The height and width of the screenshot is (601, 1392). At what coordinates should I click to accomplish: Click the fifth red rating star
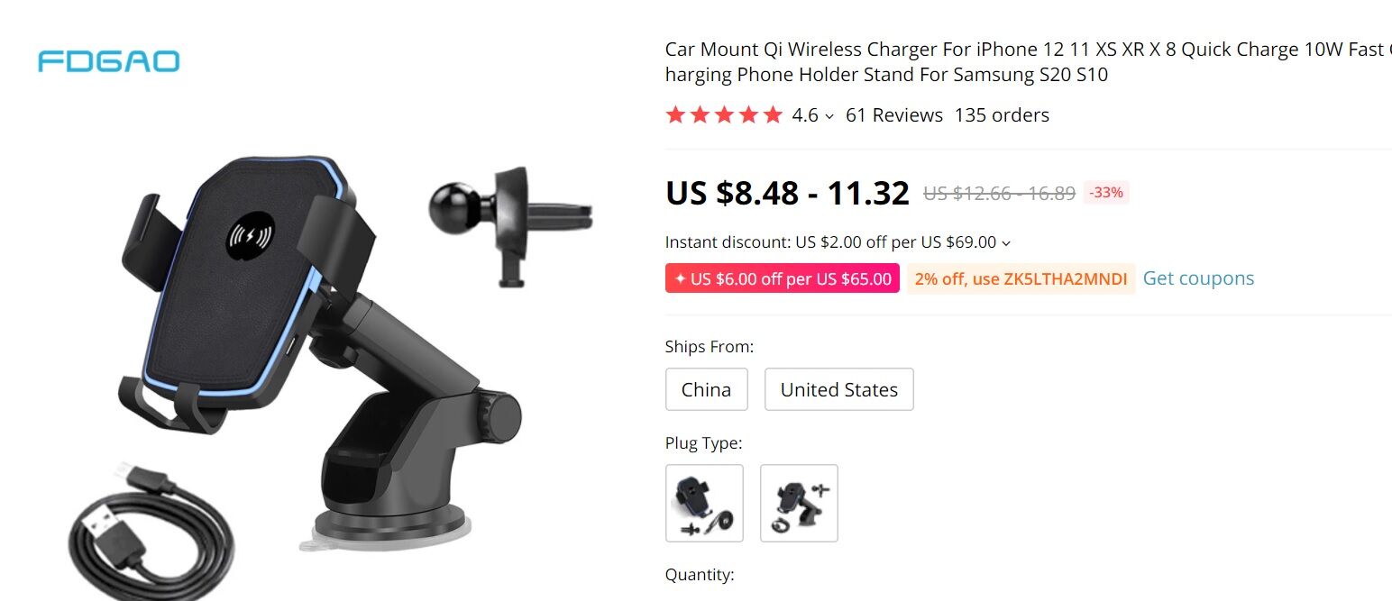[x=773, y=114]
